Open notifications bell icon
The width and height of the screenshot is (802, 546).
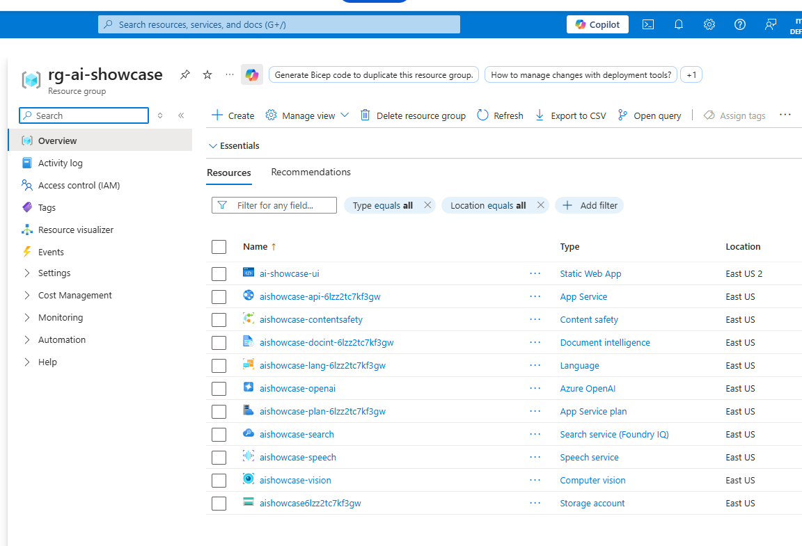tap(679, 24)
